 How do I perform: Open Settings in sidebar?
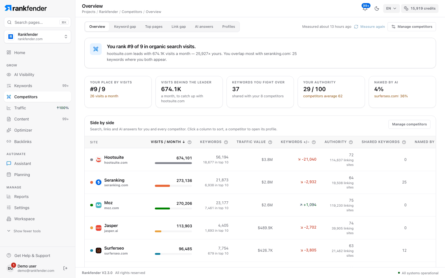tap(38, 208)
